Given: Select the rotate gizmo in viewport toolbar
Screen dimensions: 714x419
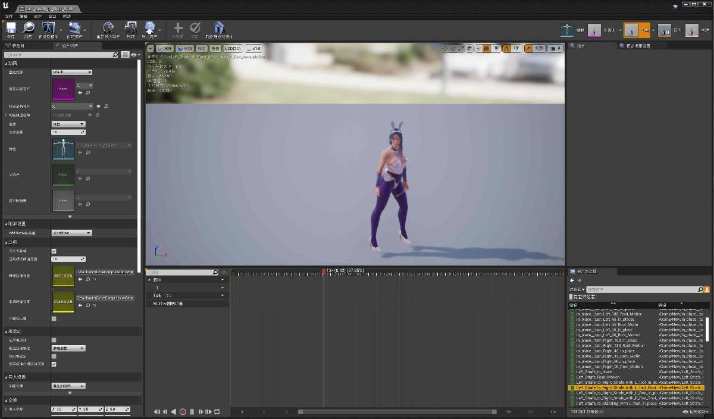Looking at the screenshot, I should (453, 48).
